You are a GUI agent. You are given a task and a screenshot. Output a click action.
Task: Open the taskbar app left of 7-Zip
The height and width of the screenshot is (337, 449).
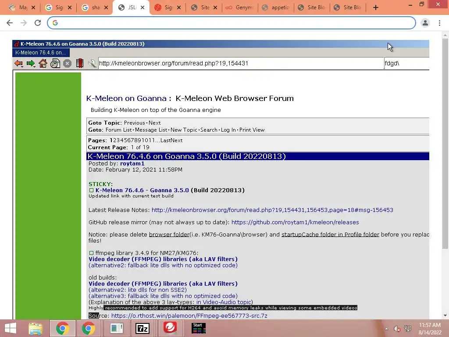coord(116,328)
